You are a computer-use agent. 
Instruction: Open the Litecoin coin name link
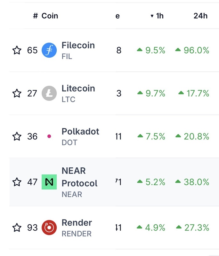click(x=78, y=89)
